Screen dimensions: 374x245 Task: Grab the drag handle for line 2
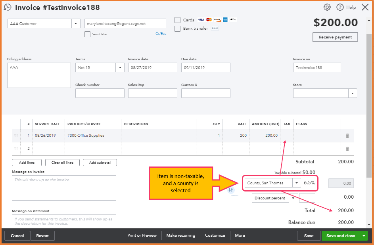16,149
